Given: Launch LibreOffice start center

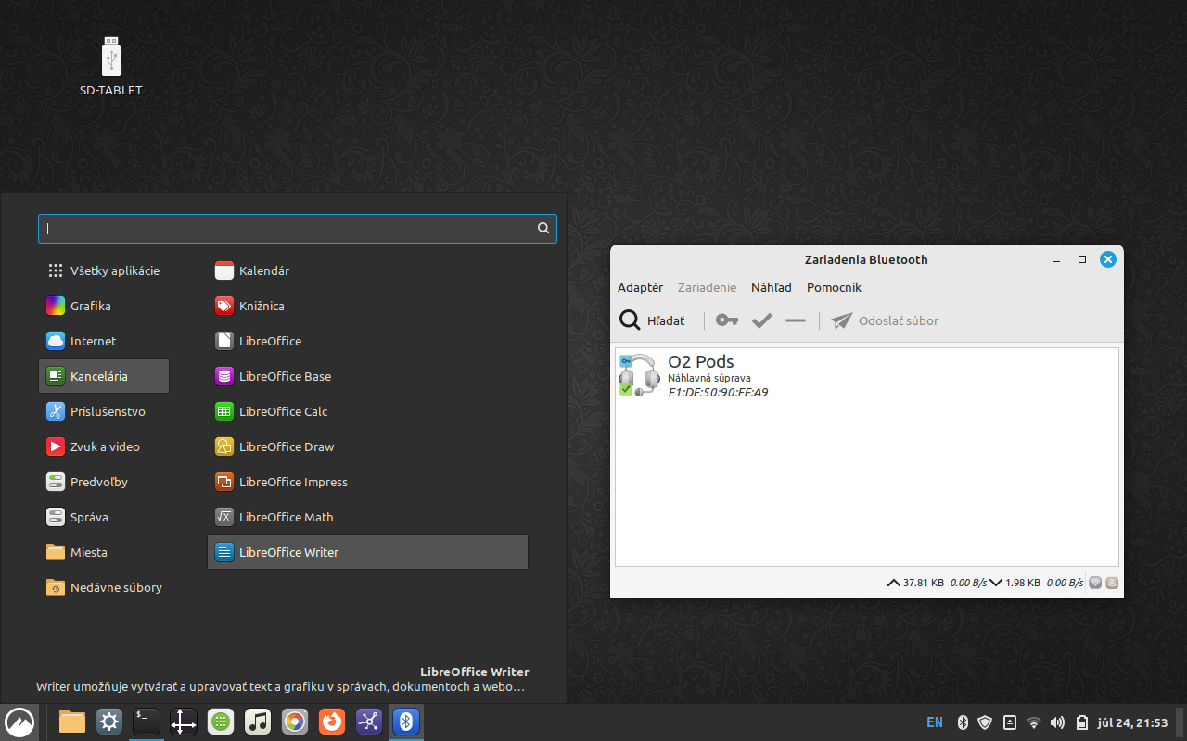Looking at the screenshot, I should (367, 341).
